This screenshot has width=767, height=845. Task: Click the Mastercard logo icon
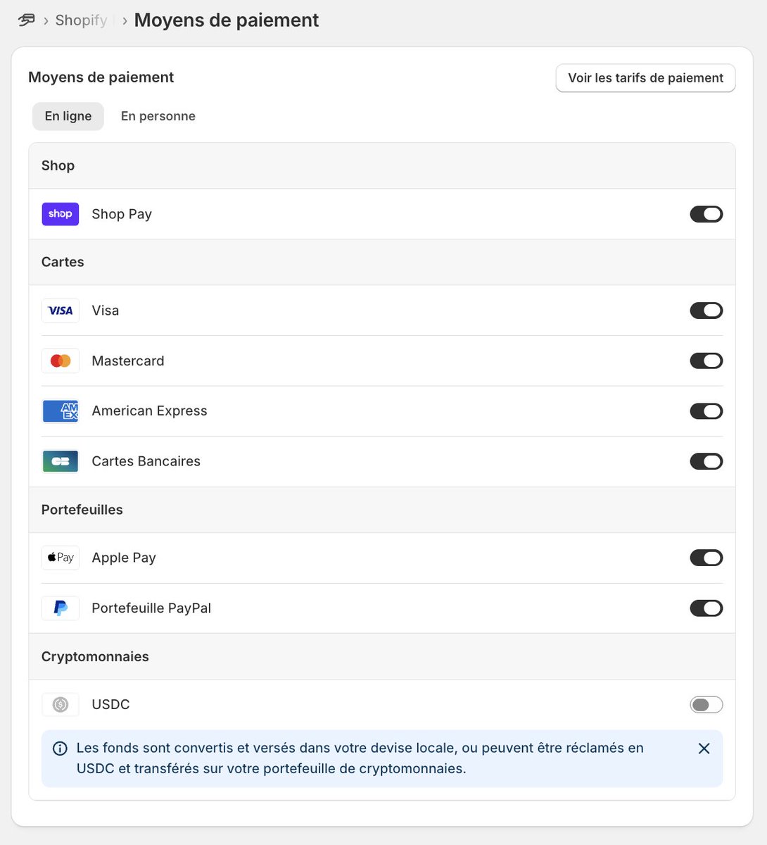click(x=61, y=361)
